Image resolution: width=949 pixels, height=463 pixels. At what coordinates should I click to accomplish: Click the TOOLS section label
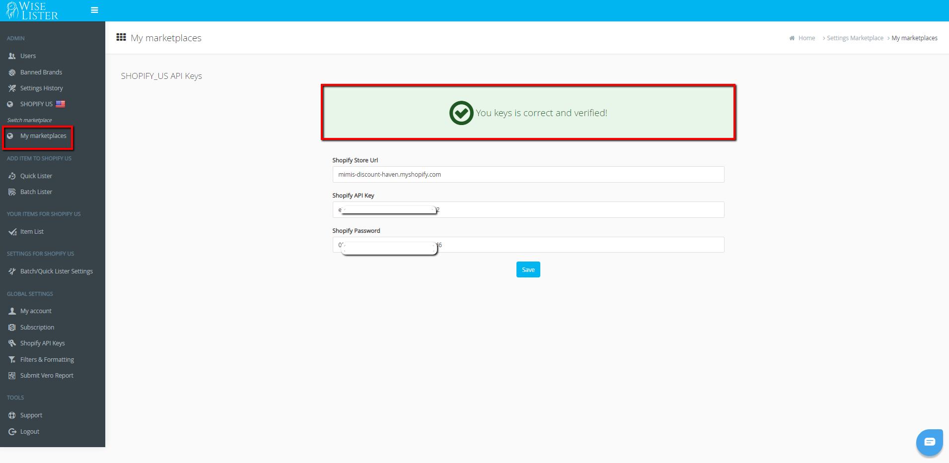pyautogui.click(x=15, y=397)
